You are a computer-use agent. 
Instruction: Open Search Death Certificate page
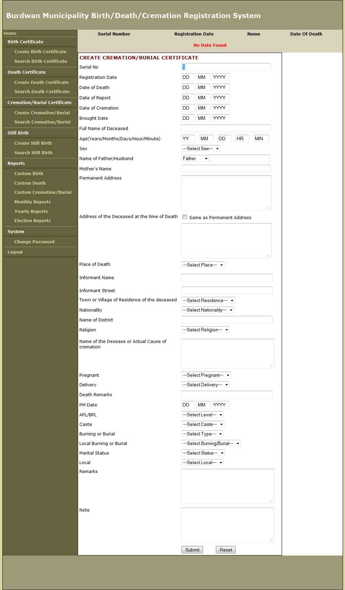tap(42, 91)
